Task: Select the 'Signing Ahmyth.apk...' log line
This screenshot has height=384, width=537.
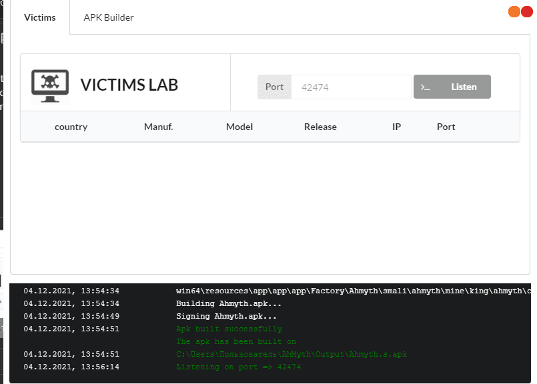Action: point(226,316)
